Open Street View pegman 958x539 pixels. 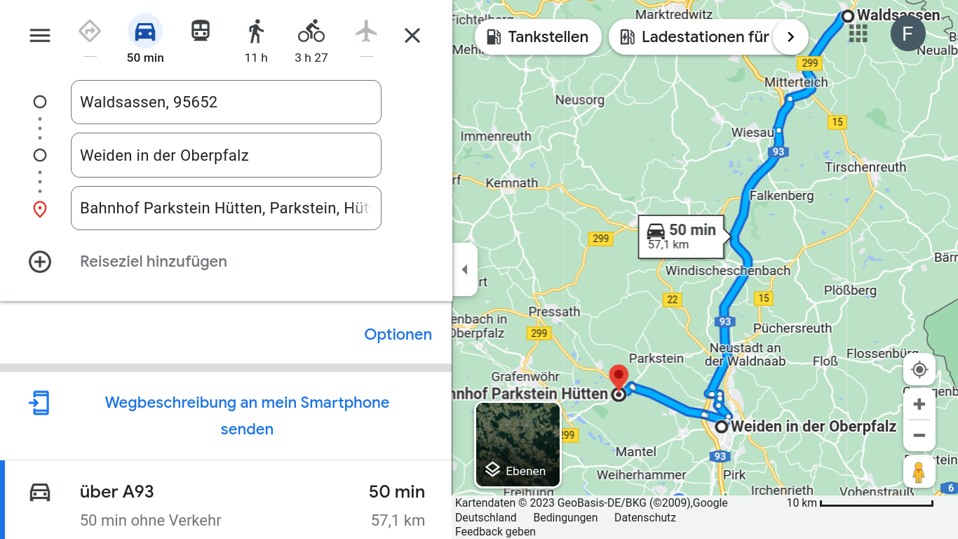coord(919,472)
